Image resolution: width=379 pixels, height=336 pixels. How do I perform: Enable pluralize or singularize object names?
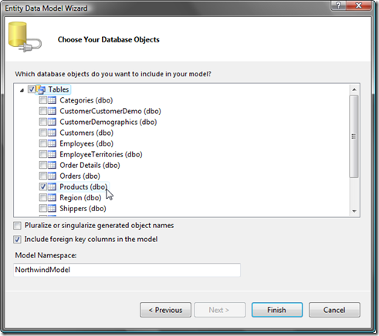coord(17,226)
